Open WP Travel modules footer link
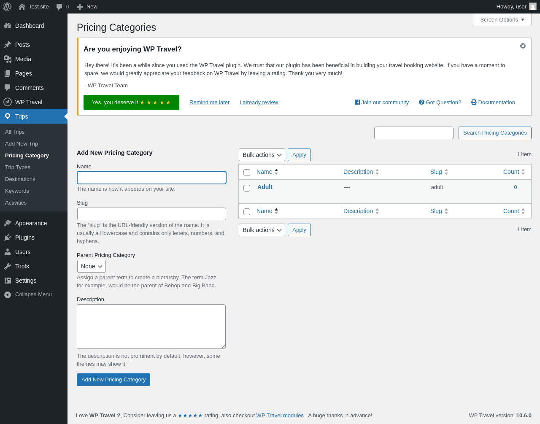540x424 pixels. point(280,416)
